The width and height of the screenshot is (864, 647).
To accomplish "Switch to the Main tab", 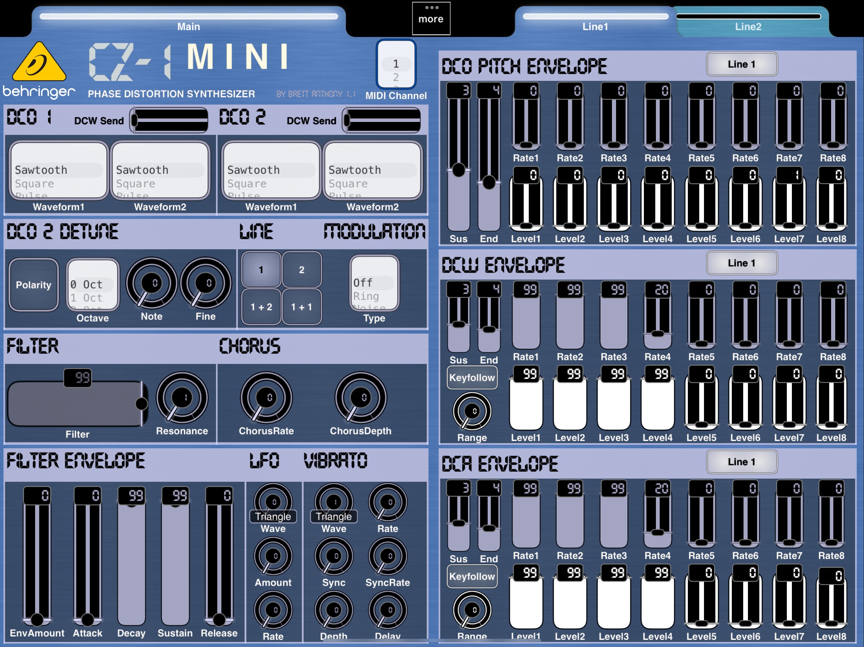I will (x=189, y=21).
